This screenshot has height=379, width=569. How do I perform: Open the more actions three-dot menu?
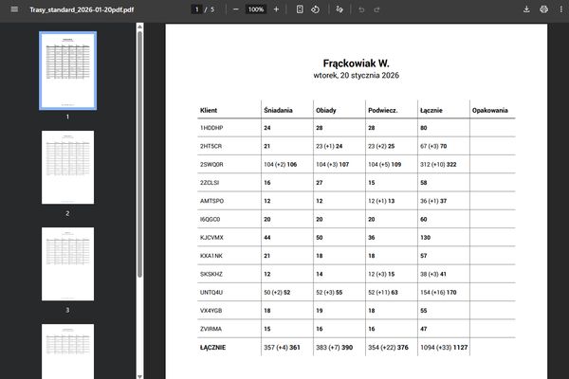click(x=560, y=9)
